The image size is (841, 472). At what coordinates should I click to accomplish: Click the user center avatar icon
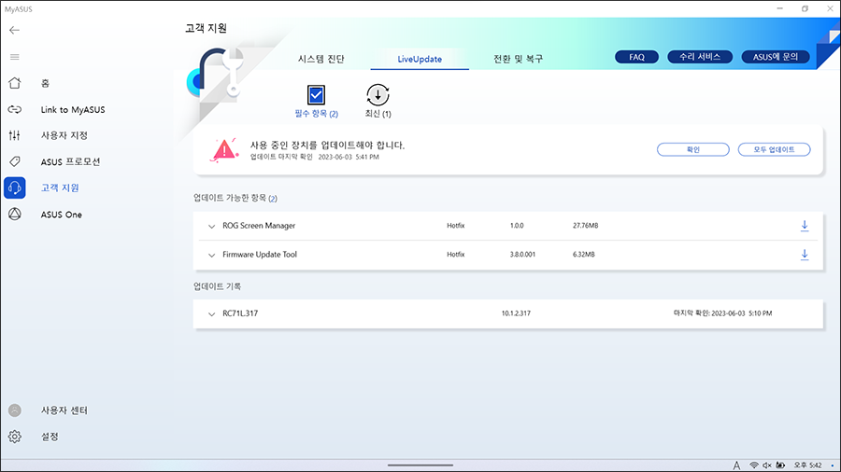(14, 410)
